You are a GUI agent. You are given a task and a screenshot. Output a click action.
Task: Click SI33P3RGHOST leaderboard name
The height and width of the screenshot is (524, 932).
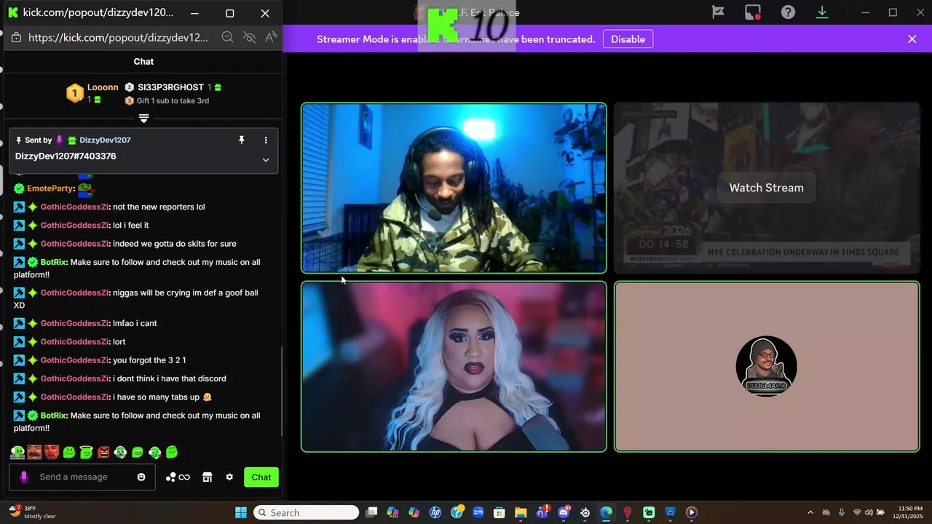pyautogui.click(x=170, y=87)
